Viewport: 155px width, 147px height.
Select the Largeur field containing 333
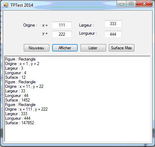113,24
